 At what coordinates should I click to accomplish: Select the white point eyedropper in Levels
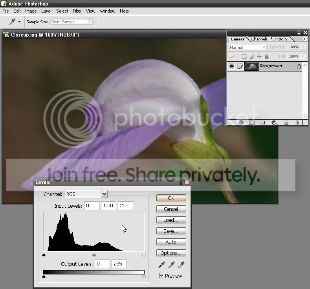click(181, 265)
